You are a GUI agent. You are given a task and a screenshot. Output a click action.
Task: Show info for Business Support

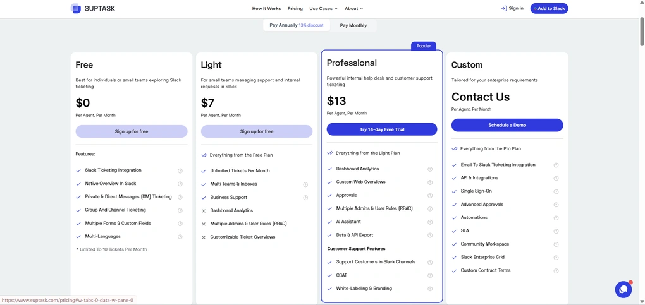pos(305,198)
